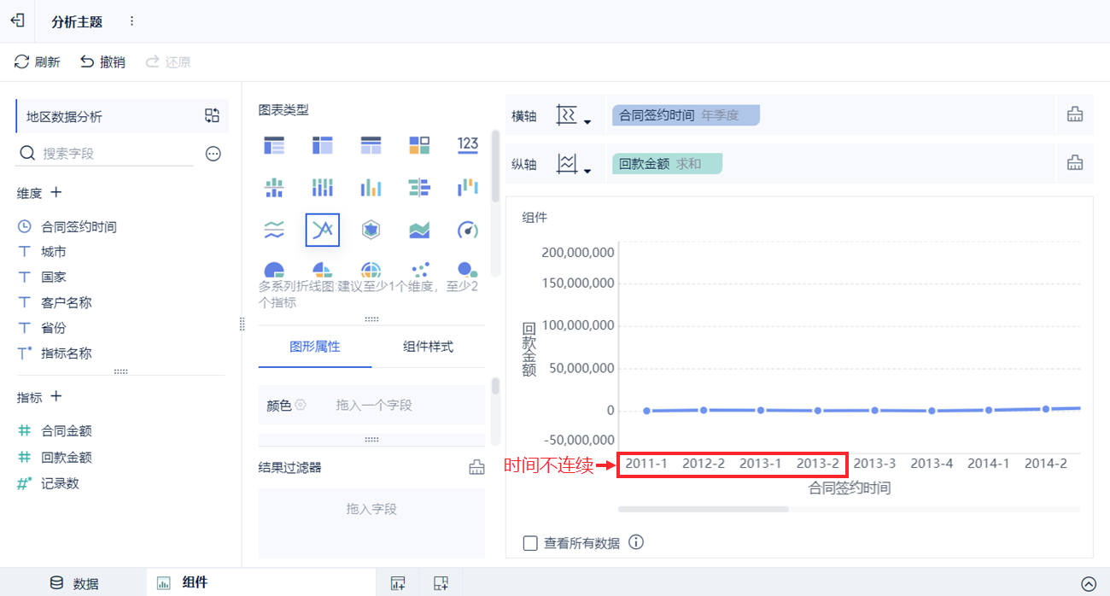Click the info icon beside 查看所有数据
The width and height of the screenshot is (1110, 596).
[x=636, y=542]
